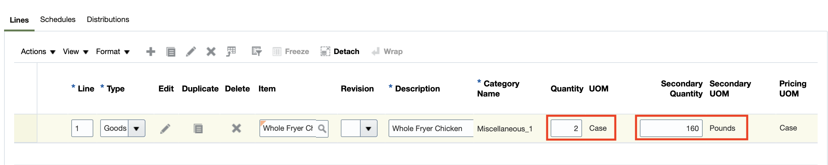
Task: Switch to the Distributions tab
Action: point(108,19)
